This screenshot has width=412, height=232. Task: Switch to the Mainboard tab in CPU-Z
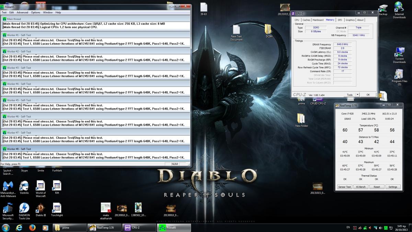318,20
